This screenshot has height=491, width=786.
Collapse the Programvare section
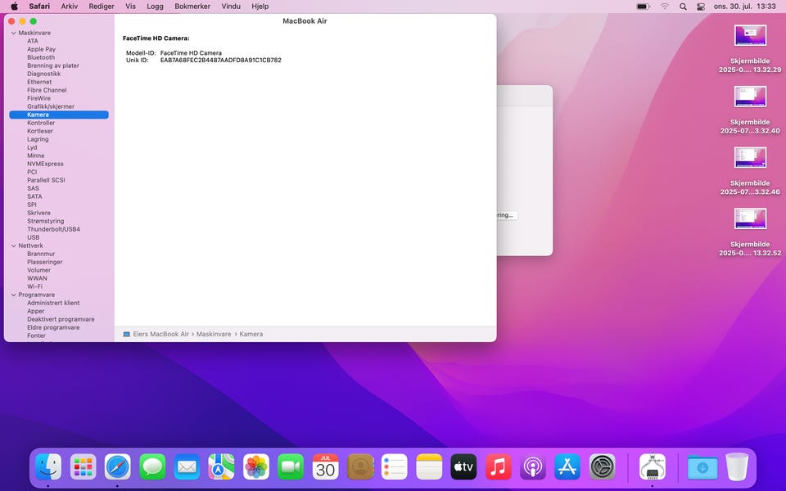13,295
